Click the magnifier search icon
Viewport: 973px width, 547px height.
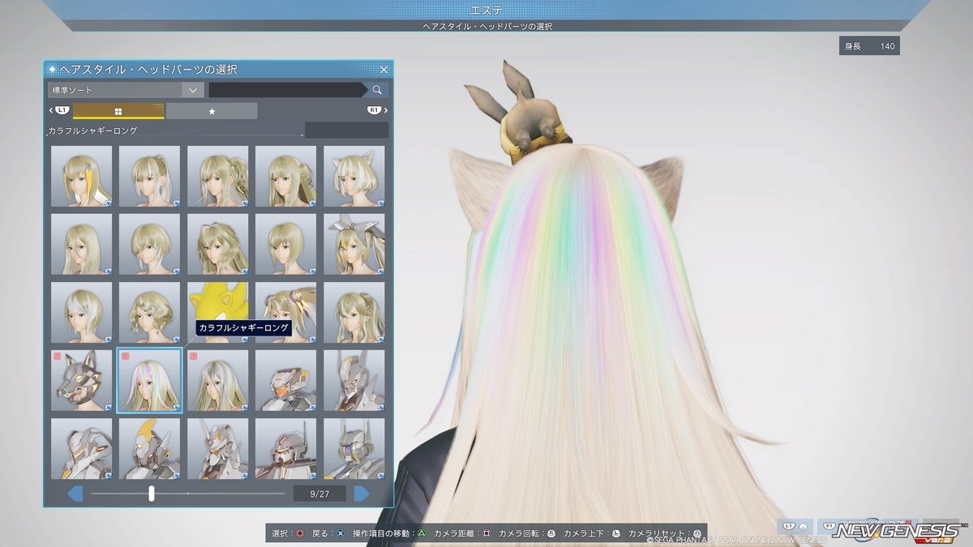click(377, 90)
